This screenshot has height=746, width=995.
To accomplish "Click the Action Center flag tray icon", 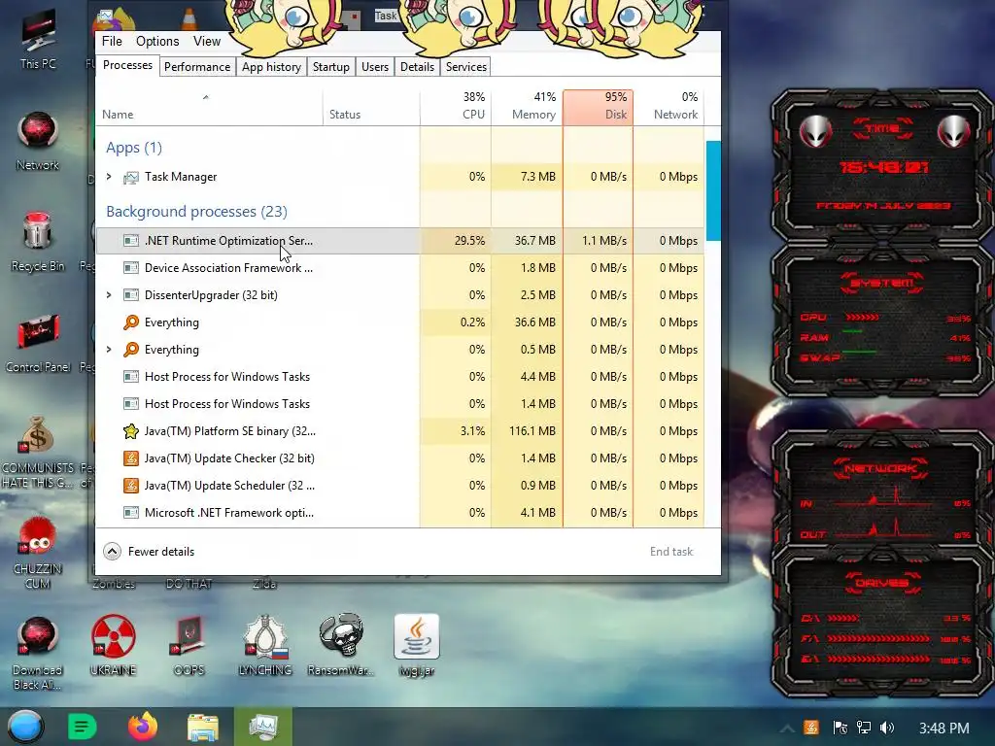I will point(841,728).
